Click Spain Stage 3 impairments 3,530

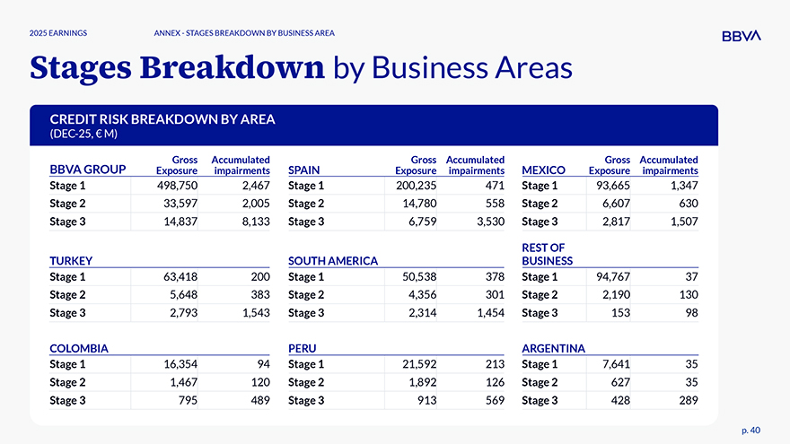click(491, 222)
